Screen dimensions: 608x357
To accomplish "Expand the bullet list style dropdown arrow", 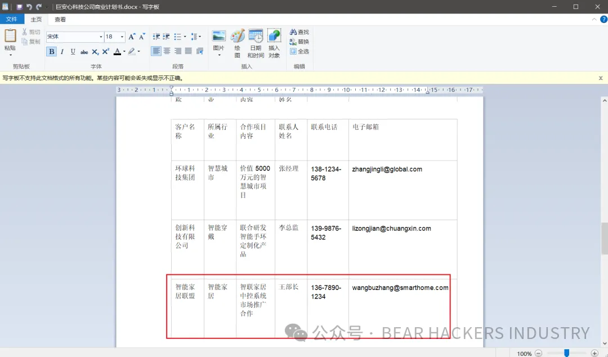I will pos(185,37).
